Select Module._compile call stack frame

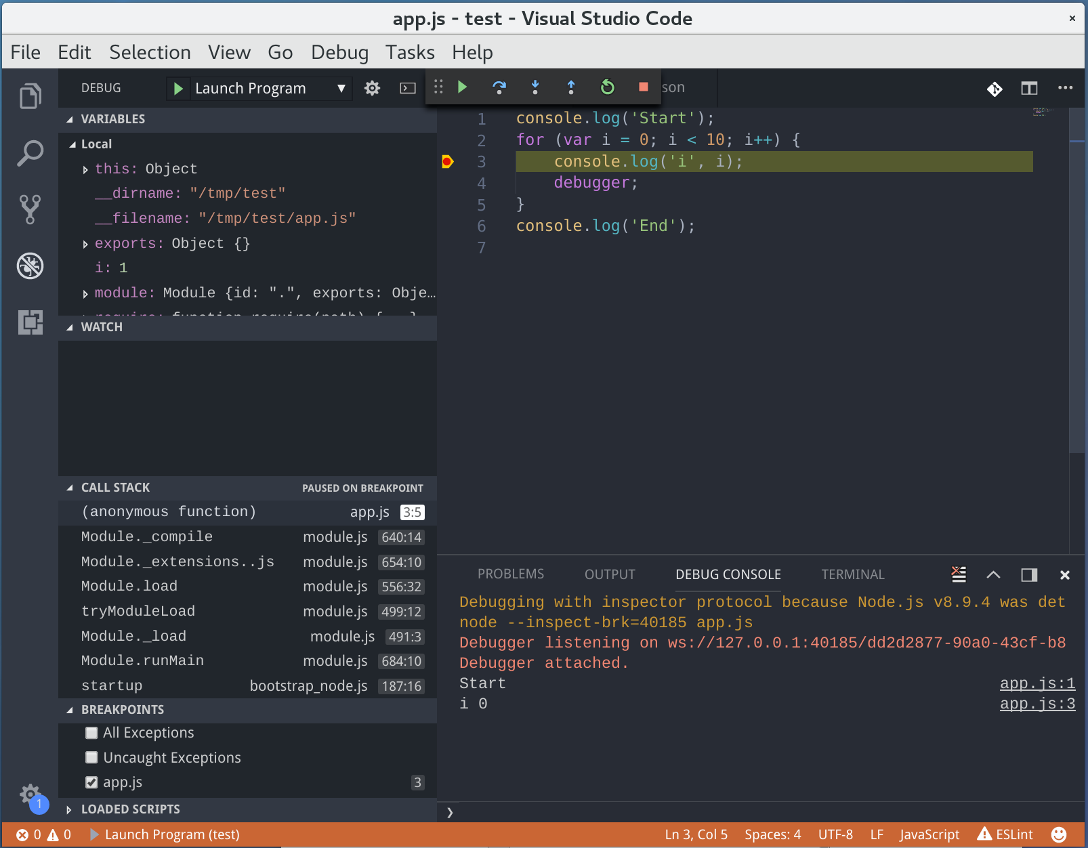pos(247,537)
